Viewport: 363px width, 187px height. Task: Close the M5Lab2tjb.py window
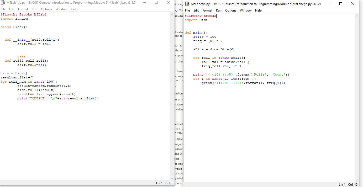(x=353, y=4)
